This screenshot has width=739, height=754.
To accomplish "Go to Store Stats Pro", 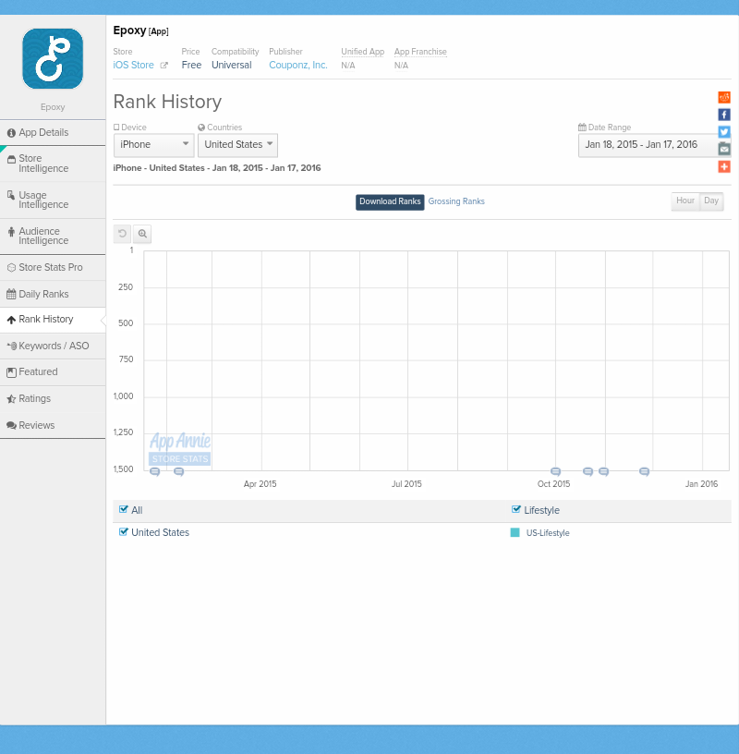I will [53, 267].
